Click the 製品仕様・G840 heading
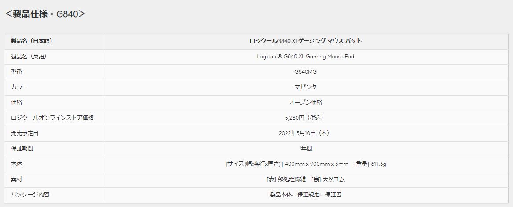 [45, 14]
